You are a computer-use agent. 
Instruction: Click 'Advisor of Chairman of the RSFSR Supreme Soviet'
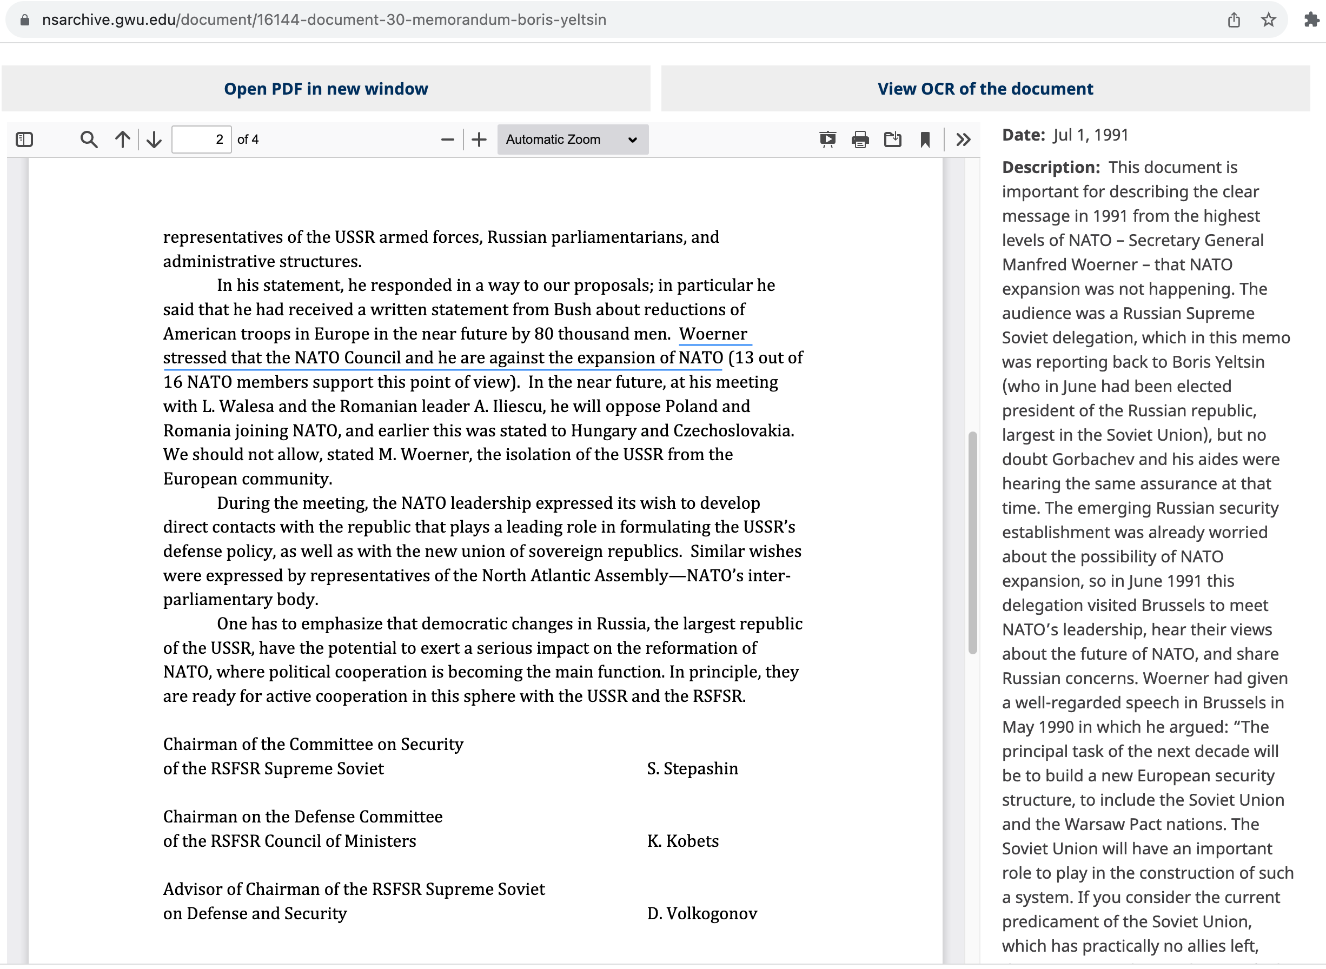point(354,889)
